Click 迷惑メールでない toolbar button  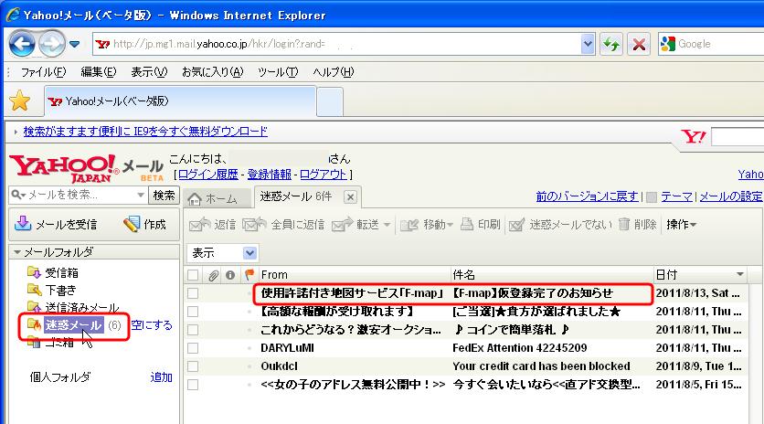click(560, 224)
